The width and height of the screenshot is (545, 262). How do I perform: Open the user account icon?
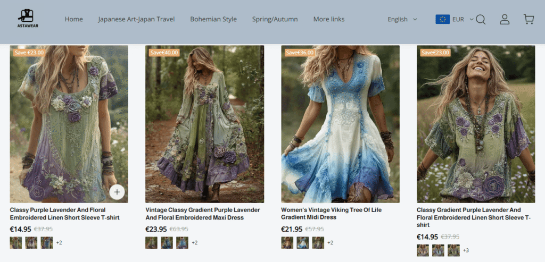[505, 20]
